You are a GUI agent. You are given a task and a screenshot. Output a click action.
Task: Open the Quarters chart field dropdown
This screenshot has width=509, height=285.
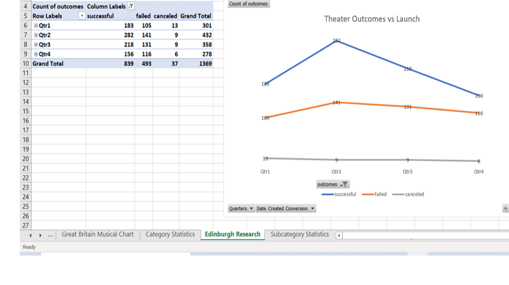click(241, 209)
